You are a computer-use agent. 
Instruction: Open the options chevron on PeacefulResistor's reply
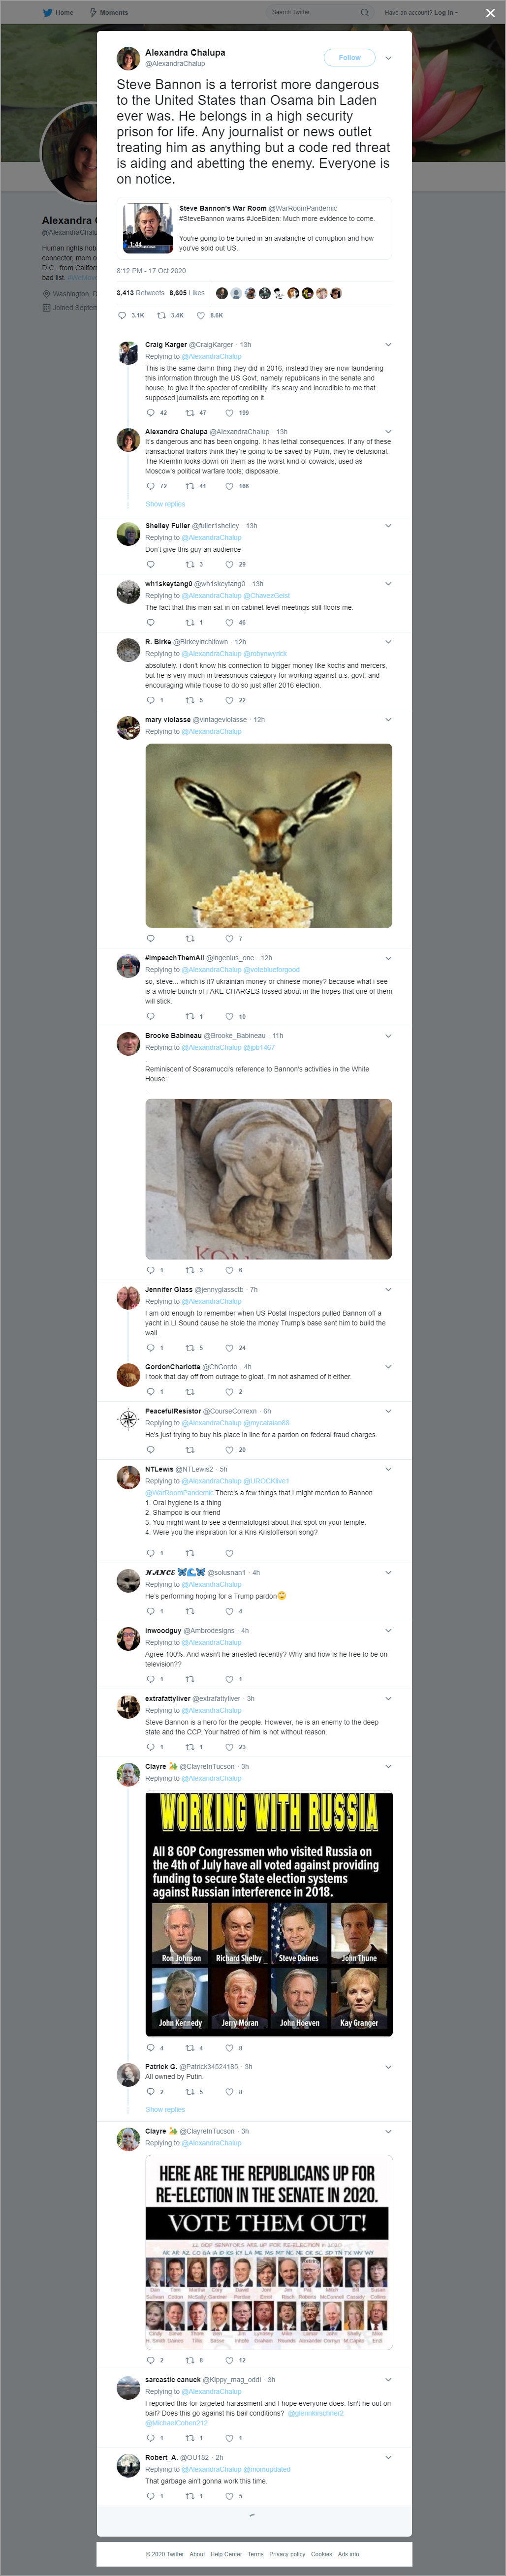click(x=388, y=1411)
